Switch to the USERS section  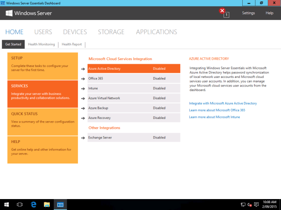point(43,32)
